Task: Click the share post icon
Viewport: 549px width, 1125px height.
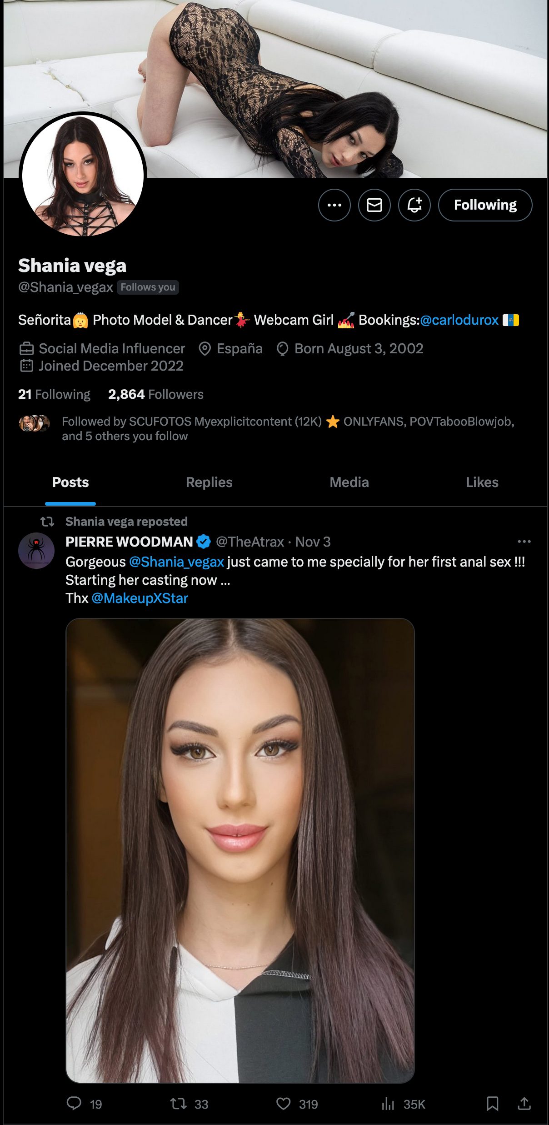Action: 524,1104
